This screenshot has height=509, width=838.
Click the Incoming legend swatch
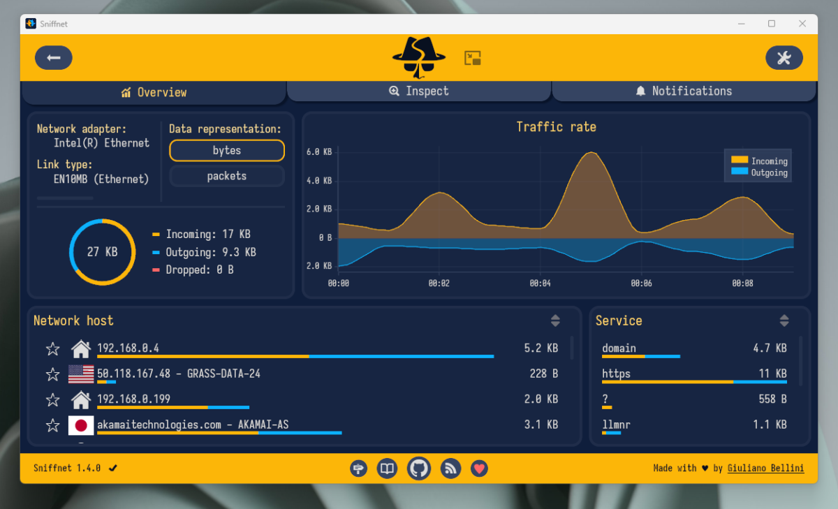[739, 160]
